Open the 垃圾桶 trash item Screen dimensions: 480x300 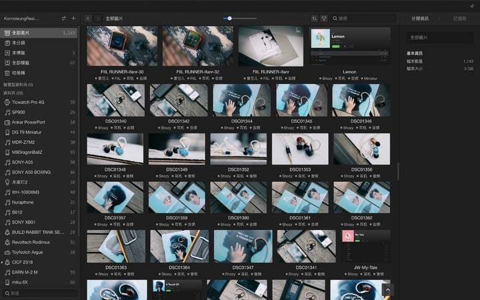point(39,73)
